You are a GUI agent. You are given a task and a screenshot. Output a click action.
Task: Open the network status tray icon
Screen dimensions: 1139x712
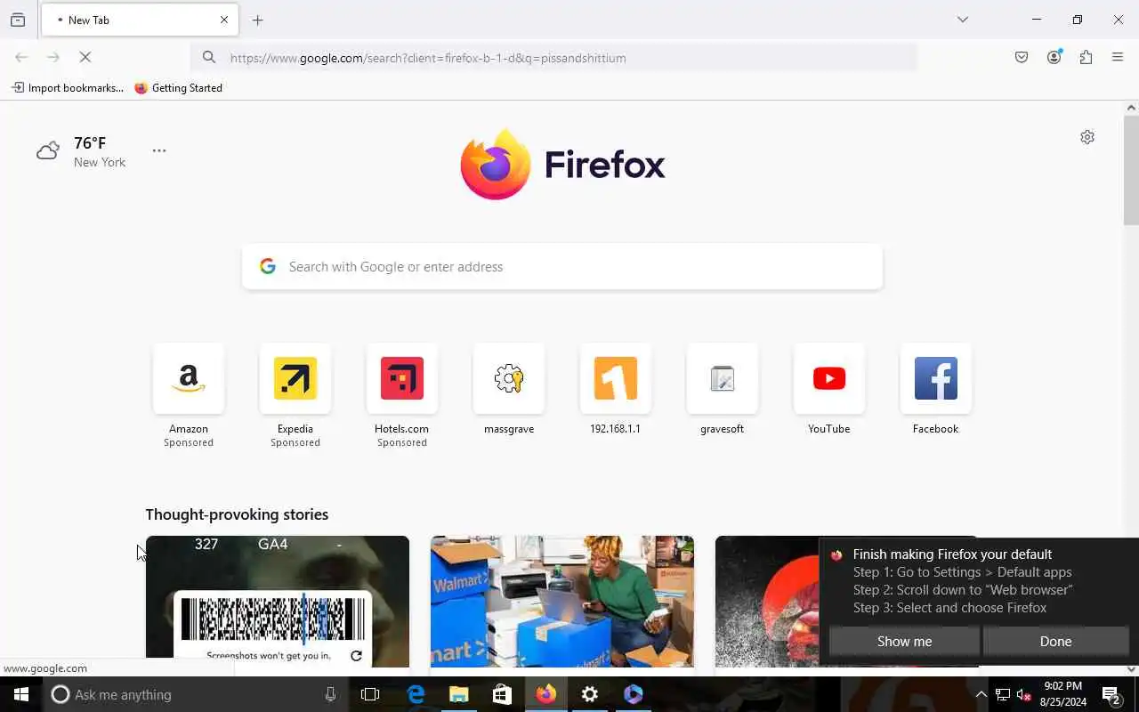[1002, 695]
